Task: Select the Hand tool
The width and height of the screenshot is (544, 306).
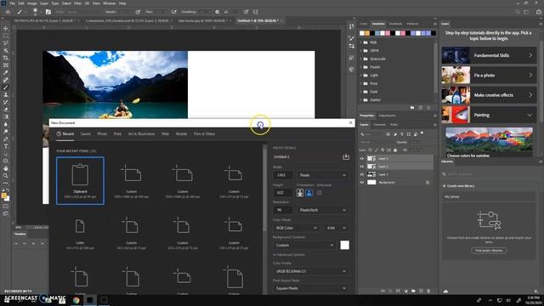Action: (6, 168)
